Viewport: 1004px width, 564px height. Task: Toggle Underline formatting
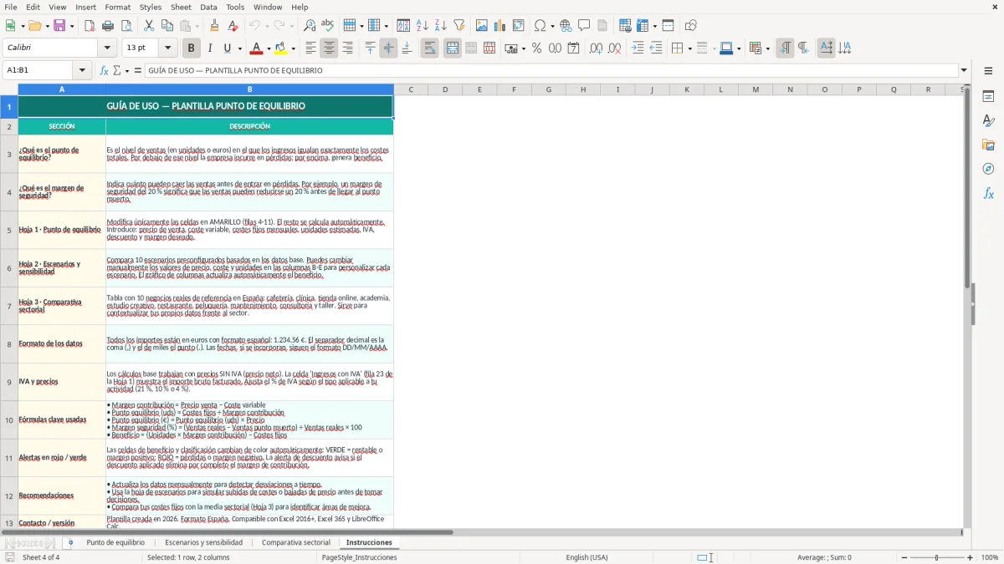(227, 48)
